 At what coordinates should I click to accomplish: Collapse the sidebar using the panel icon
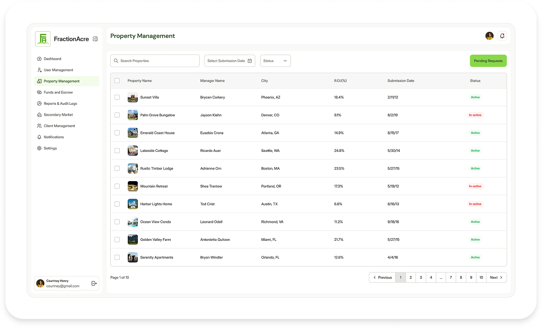coord(95,39)
